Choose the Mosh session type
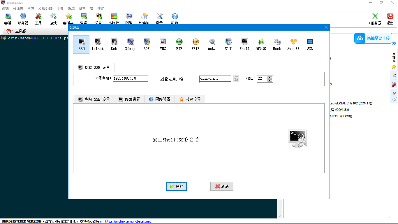The width and height of the screenshot is (398, 224). (277, 44)
